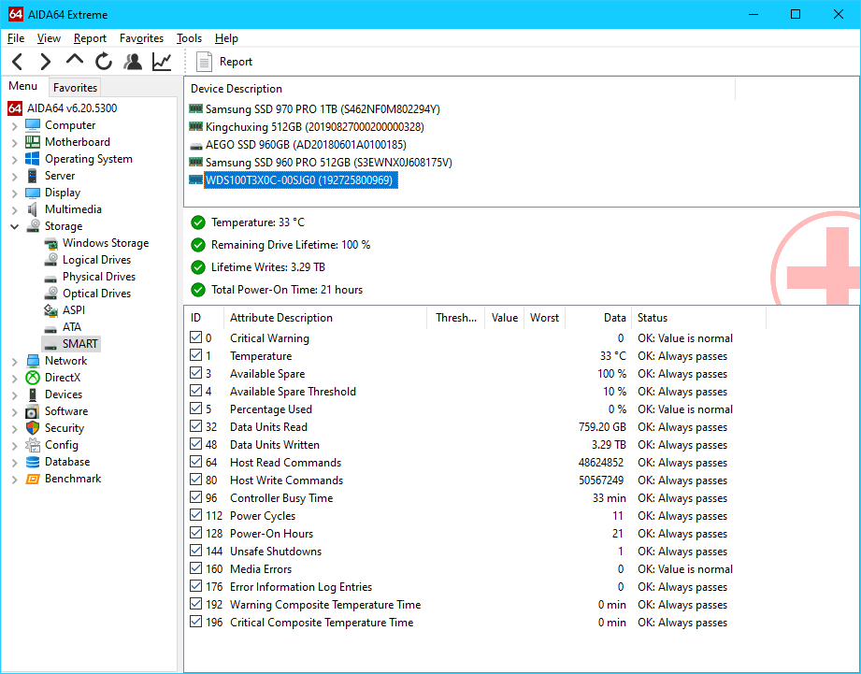Image resolution: width=861 pixels, height=674 pixels.
Task: Click the Report toolbar button label
Action: (237, 62)
